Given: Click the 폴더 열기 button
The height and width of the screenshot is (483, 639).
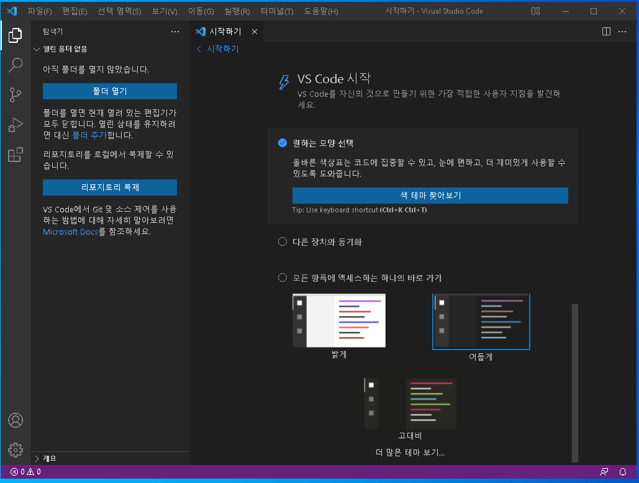Looking at the screenshot, I should [110, 91].
